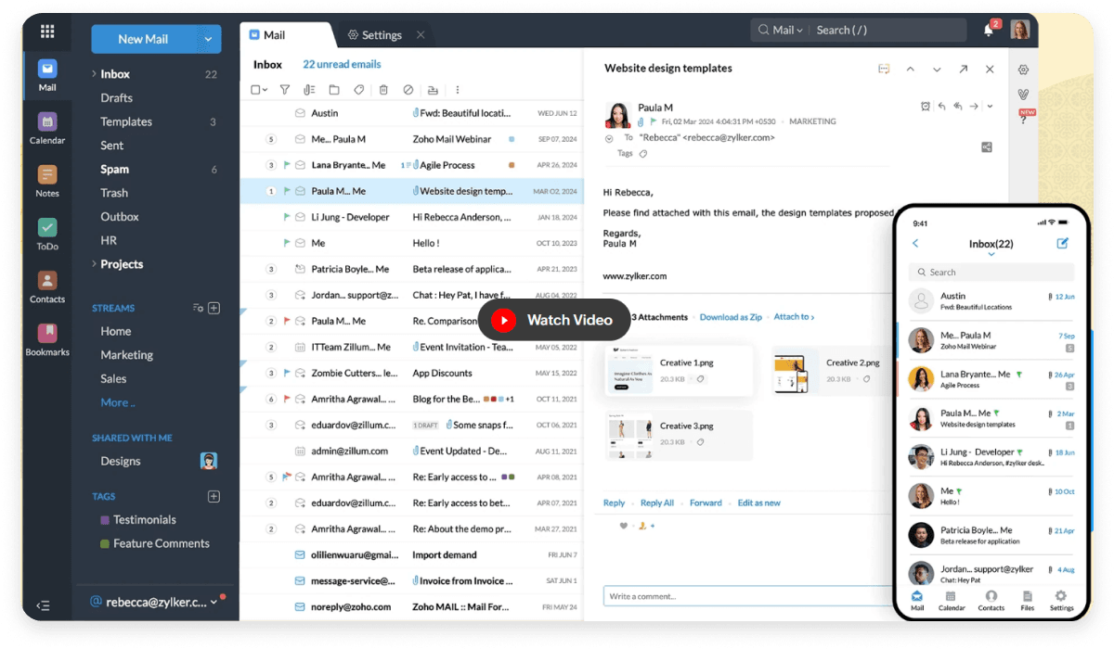Open the Mail search scope dropdown
1114x649 pixels.
point(795,30)
